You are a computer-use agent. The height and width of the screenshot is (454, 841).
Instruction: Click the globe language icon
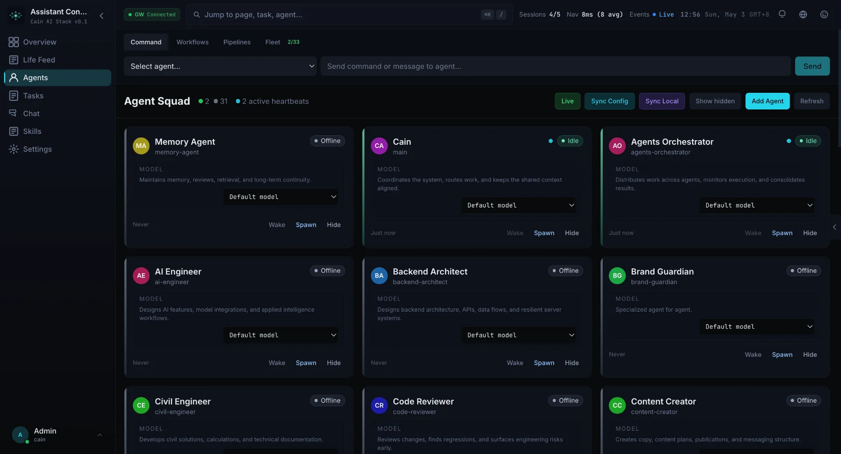[803, 14]
